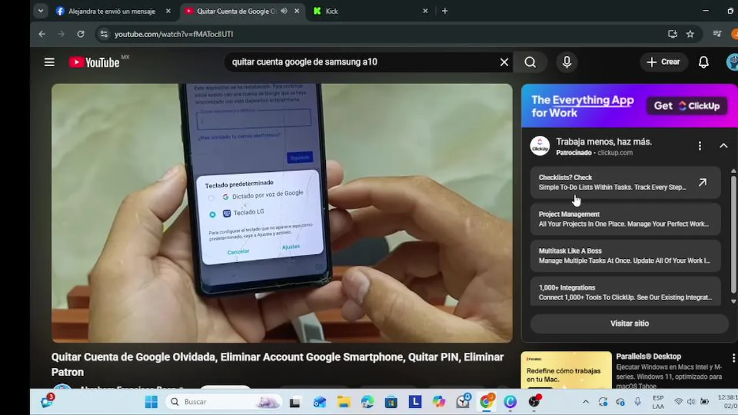Focus the YouTube search field
This screenshot has width=738, height=415.
click(x=363, y=62)
